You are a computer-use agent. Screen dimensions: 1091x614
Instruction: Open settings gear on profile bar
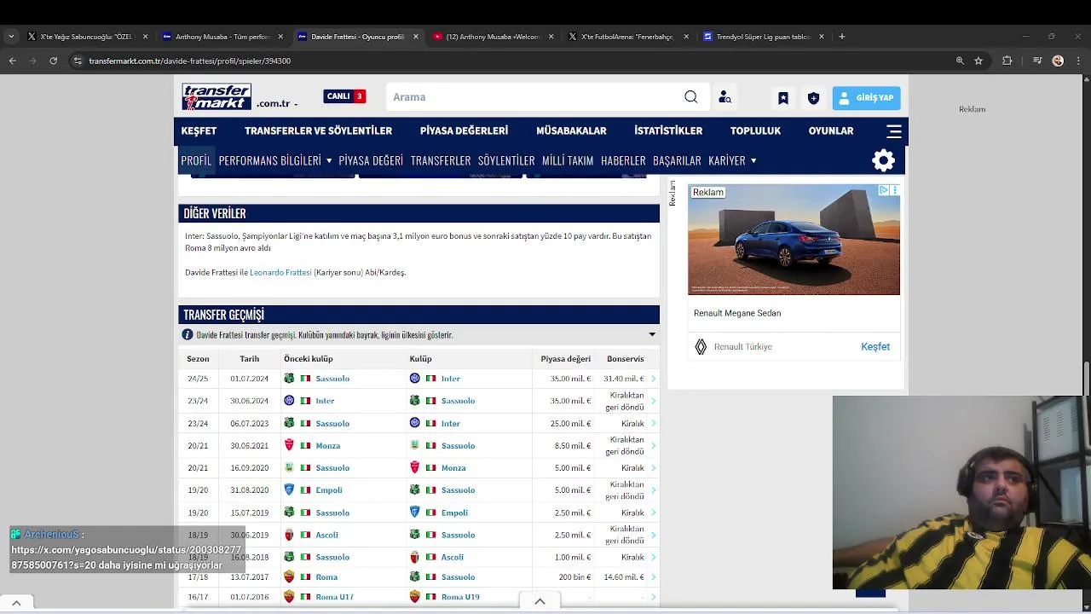pyautogui.click(x=883, y=160)
